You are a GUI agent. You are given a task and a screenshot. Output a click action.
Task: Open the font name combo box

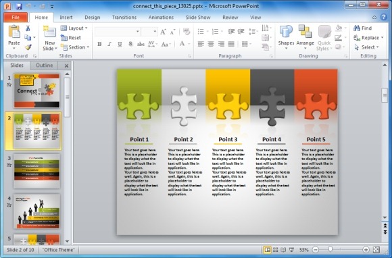coord(117,32)
